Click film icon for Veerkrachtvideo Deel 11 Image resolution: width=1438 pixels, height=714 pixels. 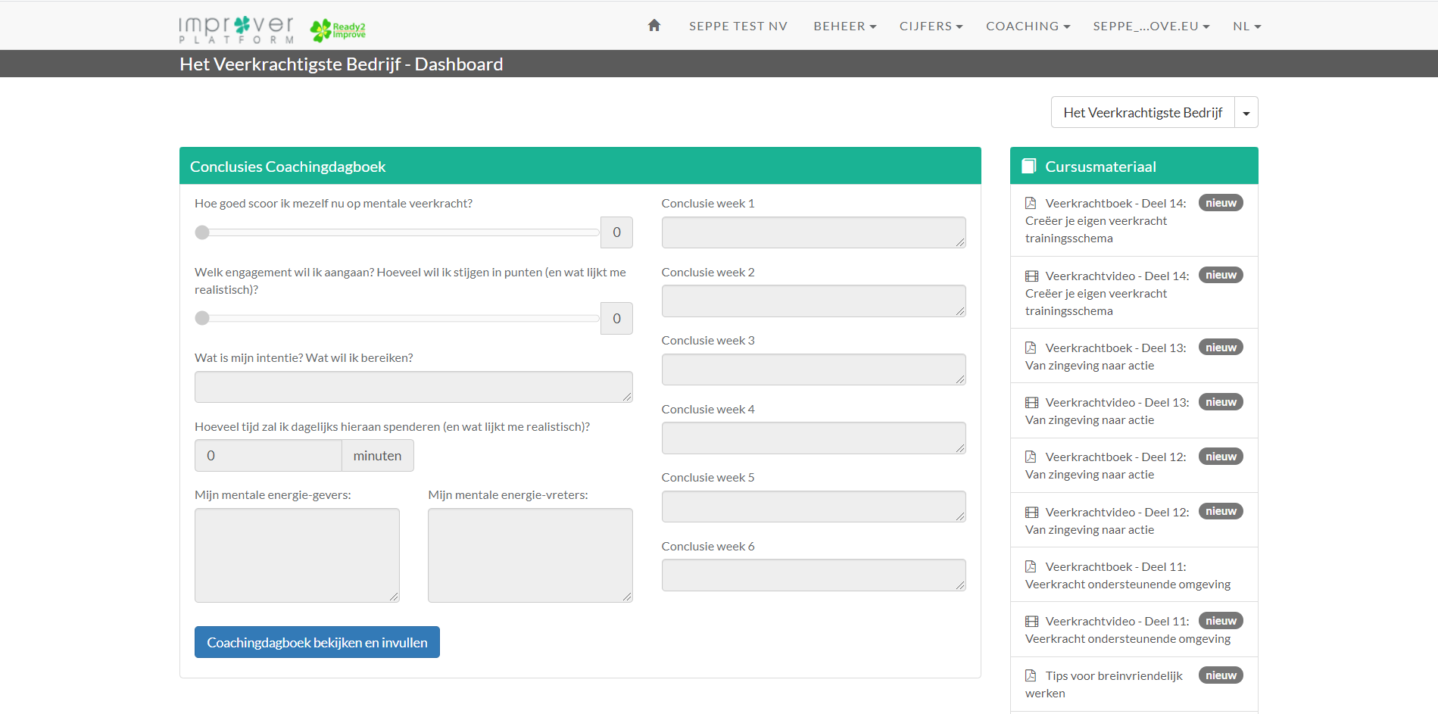(1031, 622)
